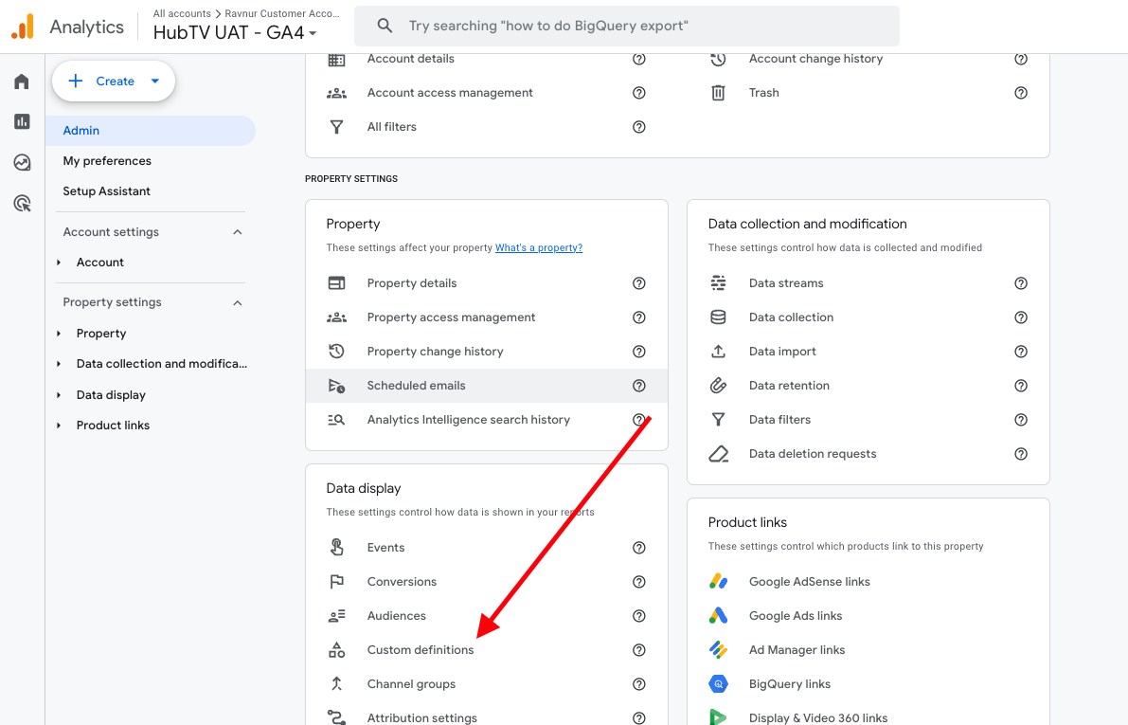This screenshot has width=1128, height=725.
Task: Click the Google Ads links label
Action: point(795,616)
